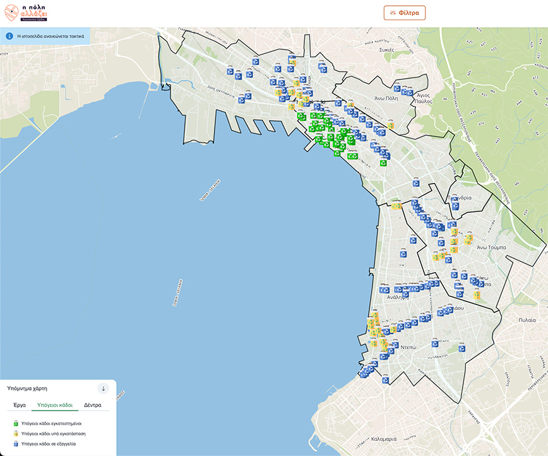
Task: Click the yellow bin pair on the eastern waterfront
Action: tap(396, 205)
